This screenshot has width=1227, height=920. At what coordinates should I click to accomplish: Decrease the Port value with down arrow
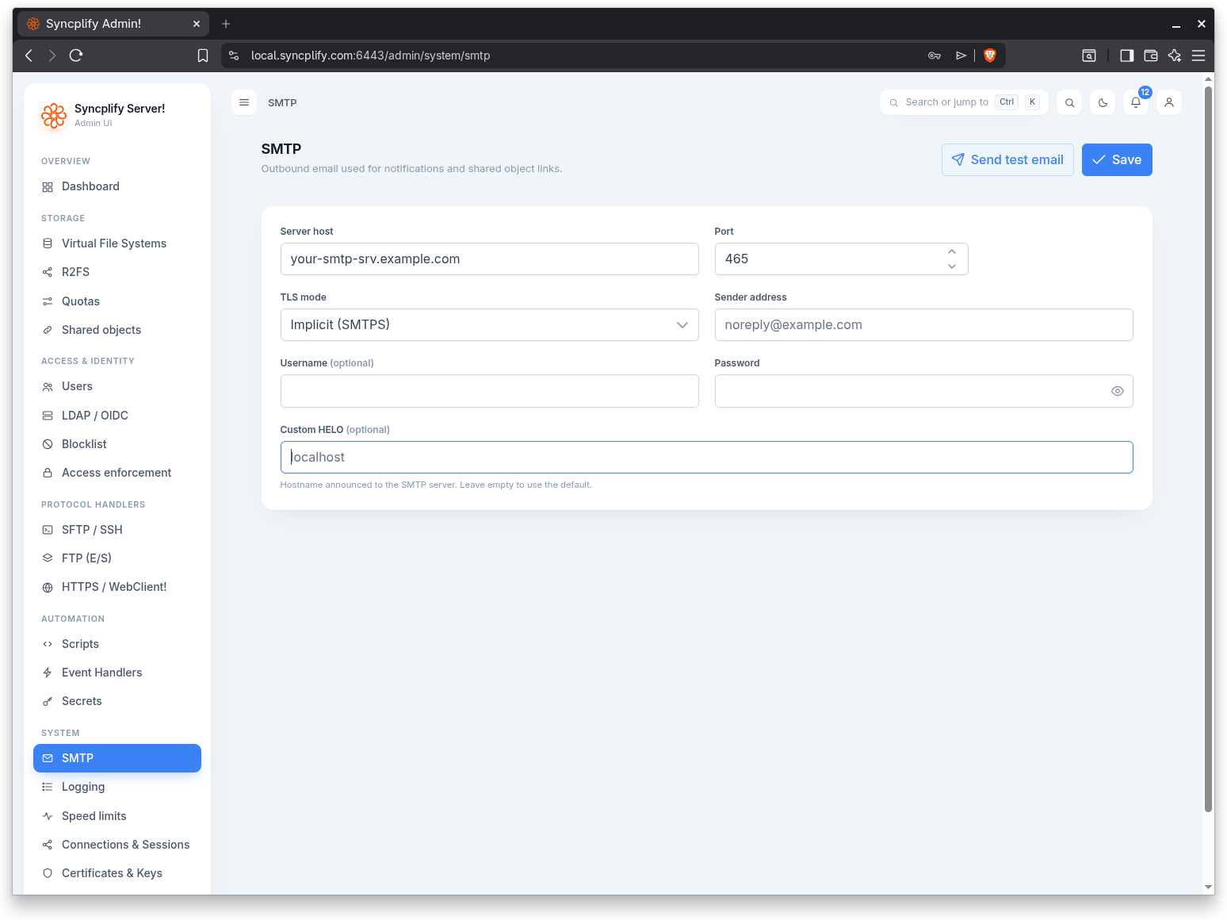click(x=952, y=266)
